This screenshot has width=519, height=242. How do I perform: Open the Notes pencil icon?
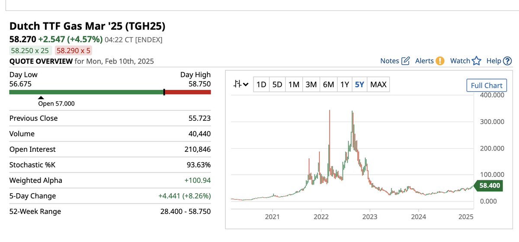pyautogui.click(x=406, y=61)
